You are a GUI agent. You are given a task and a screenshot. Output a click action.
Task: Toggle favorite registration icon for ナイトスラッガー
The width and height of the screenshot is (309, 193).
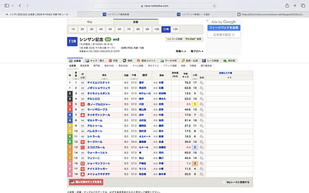pos(201,169)
